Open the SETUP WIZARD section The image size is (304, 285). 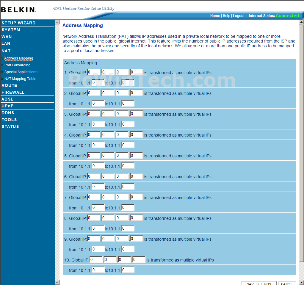point(18,23)
